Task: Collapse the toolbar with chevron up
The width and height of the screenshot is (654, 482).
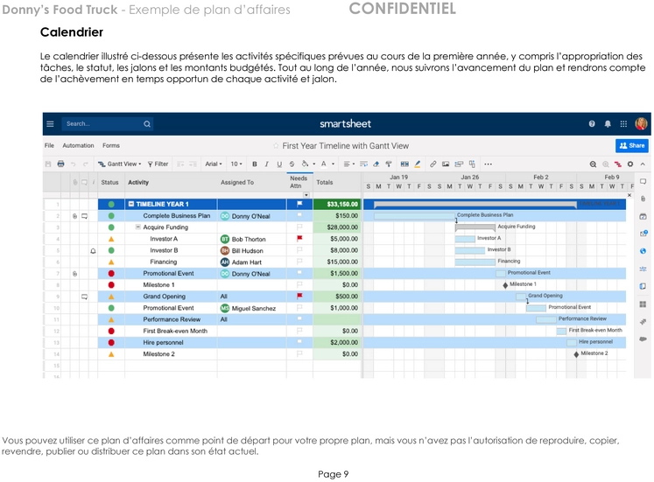Action: (x=643, y=164)
